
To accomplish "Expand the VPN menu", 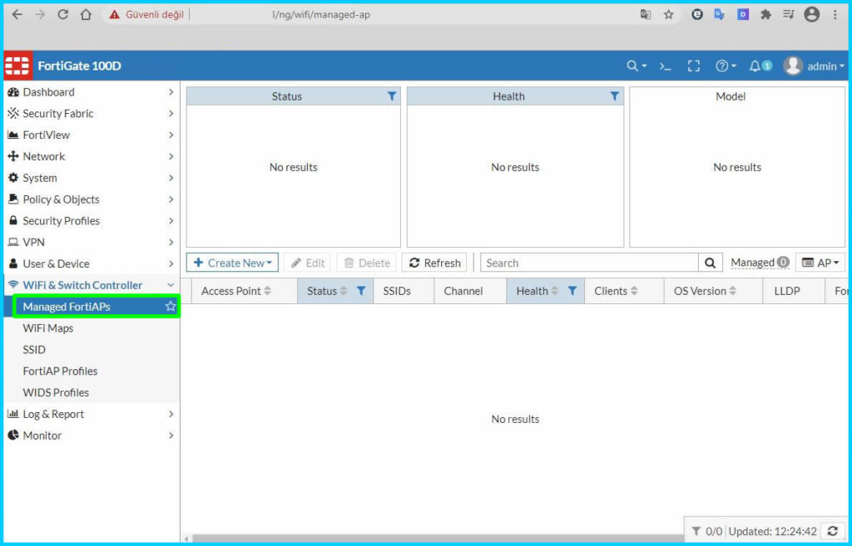I will point(91,242).
